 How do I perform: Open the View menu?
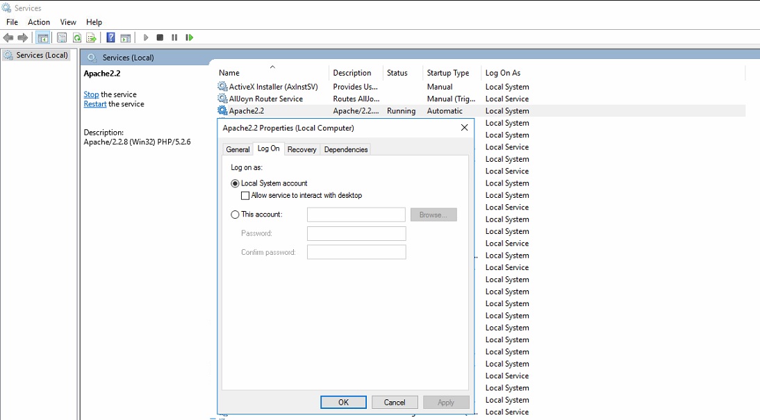click(x=68, y=22)
